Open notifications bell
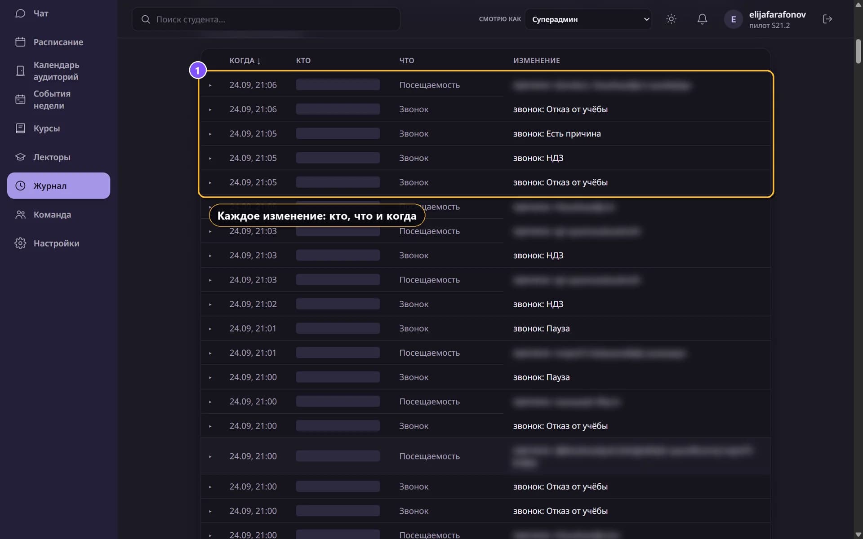The width and height of the screenshot is (863, 539). (x=702, y=19)
